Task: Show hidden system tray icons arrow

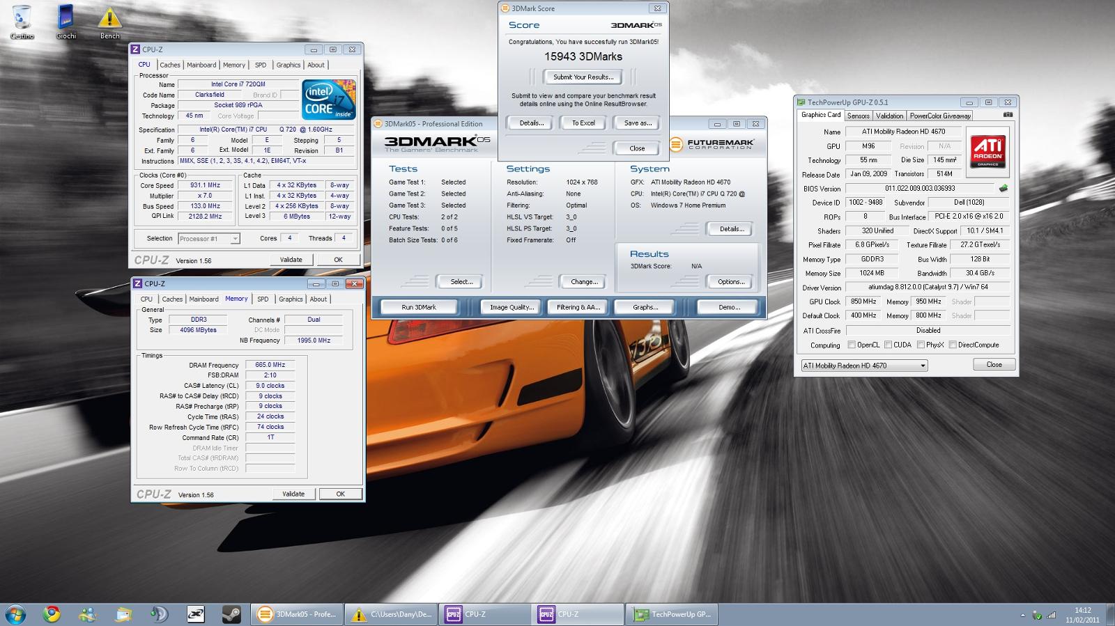Action: pos(1022,615)
